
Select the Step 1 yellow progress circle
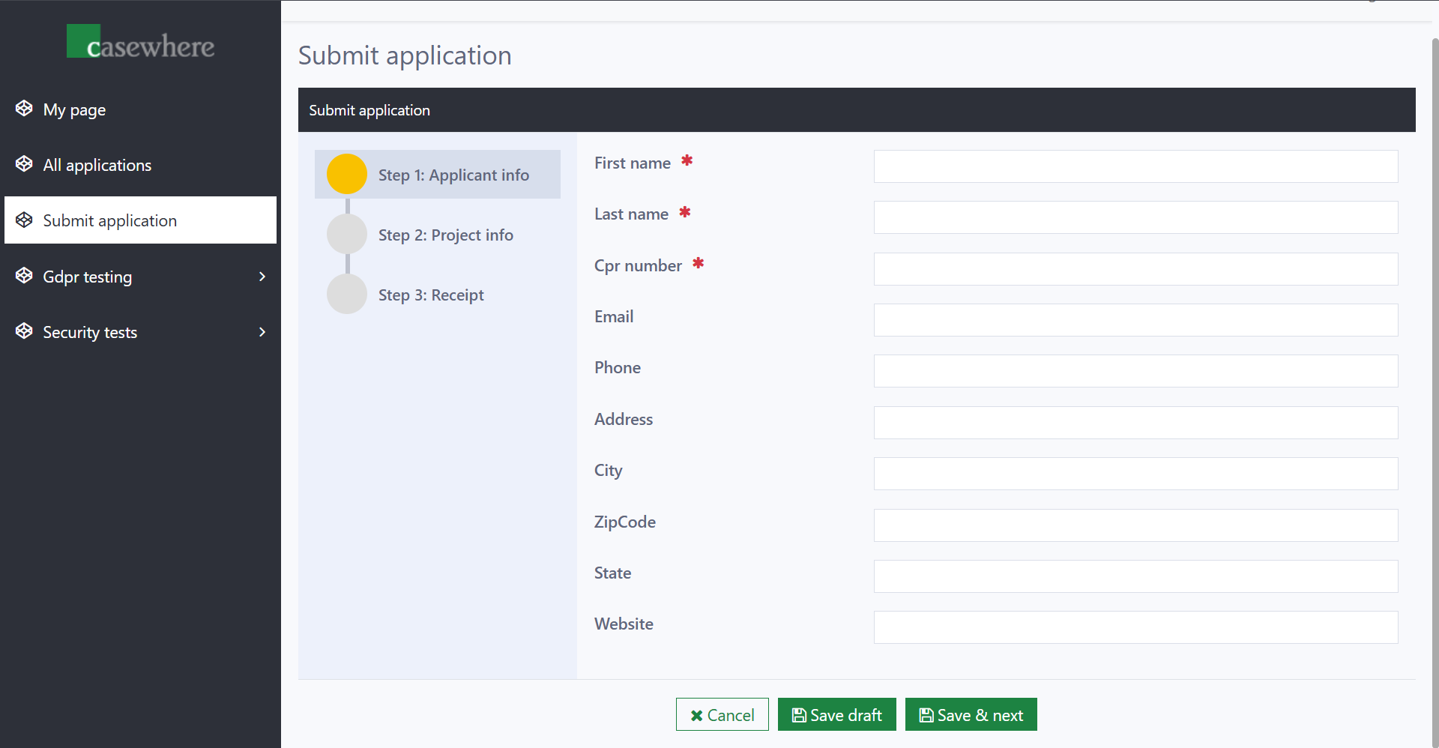[x=346, y=173]
